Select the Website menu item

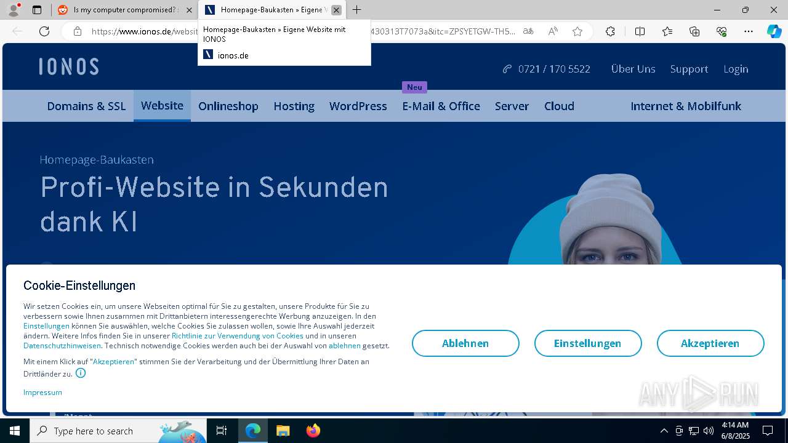click(162, 105)
